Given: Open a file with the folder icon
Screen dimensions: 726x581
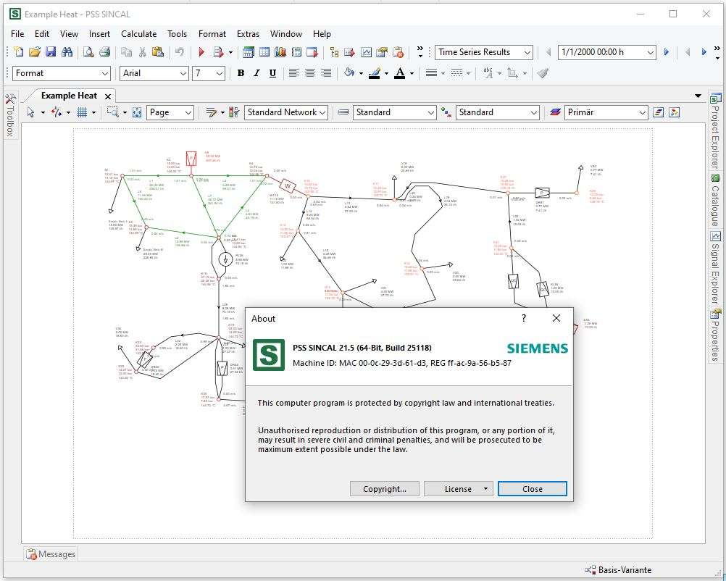Looking at the screenshot, I should [35, 52].
